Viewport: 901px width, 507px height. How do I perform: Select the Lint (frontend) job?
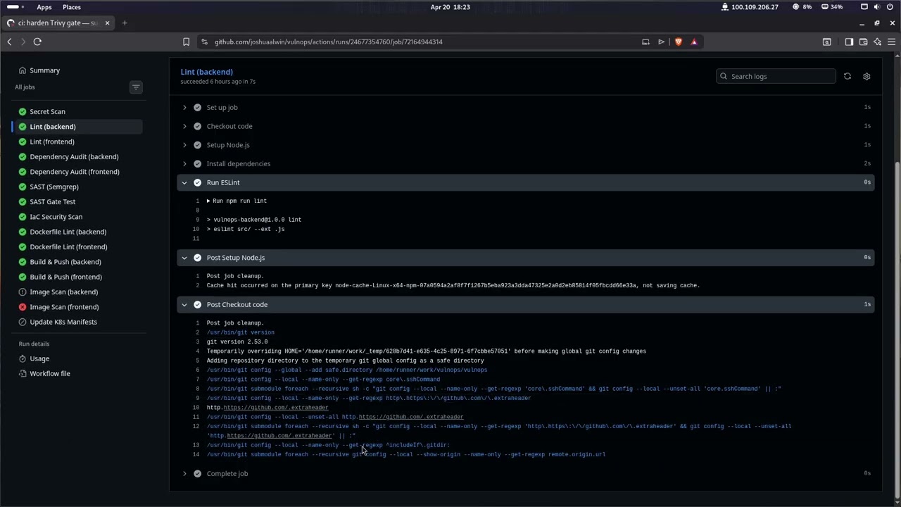77,142
